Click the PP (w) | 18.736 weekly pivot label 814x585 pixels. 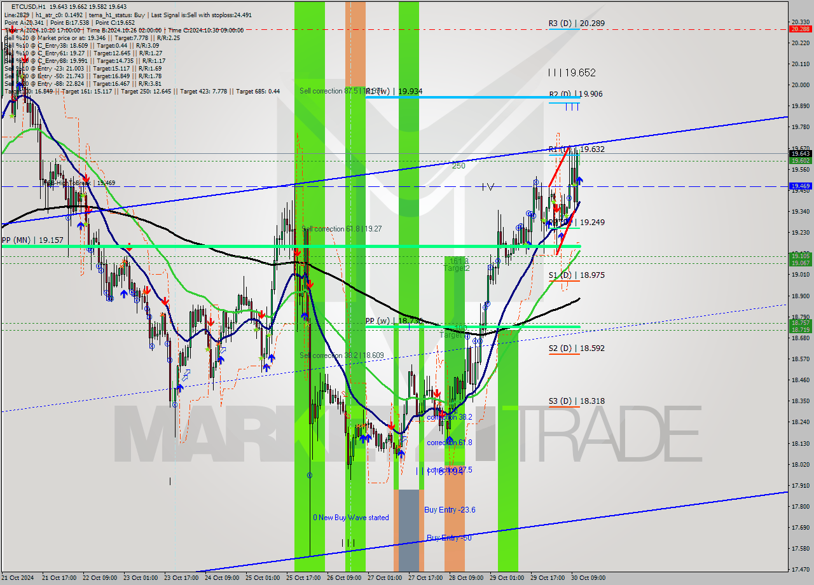[x=394, y=321]
